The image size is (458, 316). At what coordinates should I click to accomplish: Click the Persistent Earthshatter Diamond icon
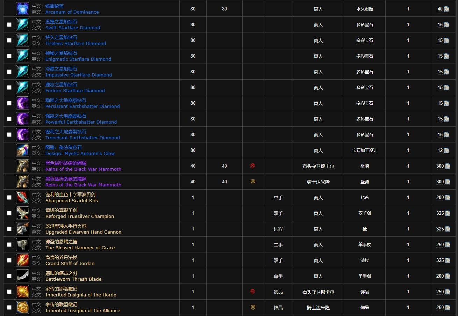23,103
